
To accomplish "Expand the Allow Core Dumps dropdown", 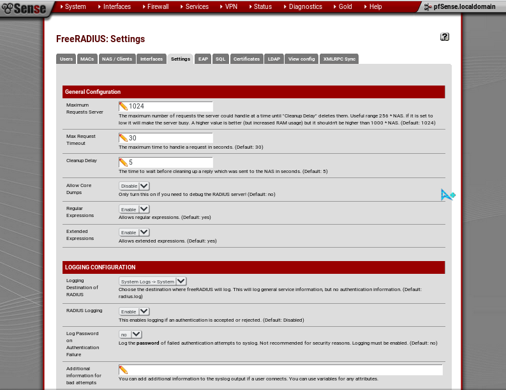I will coord(134,186).
